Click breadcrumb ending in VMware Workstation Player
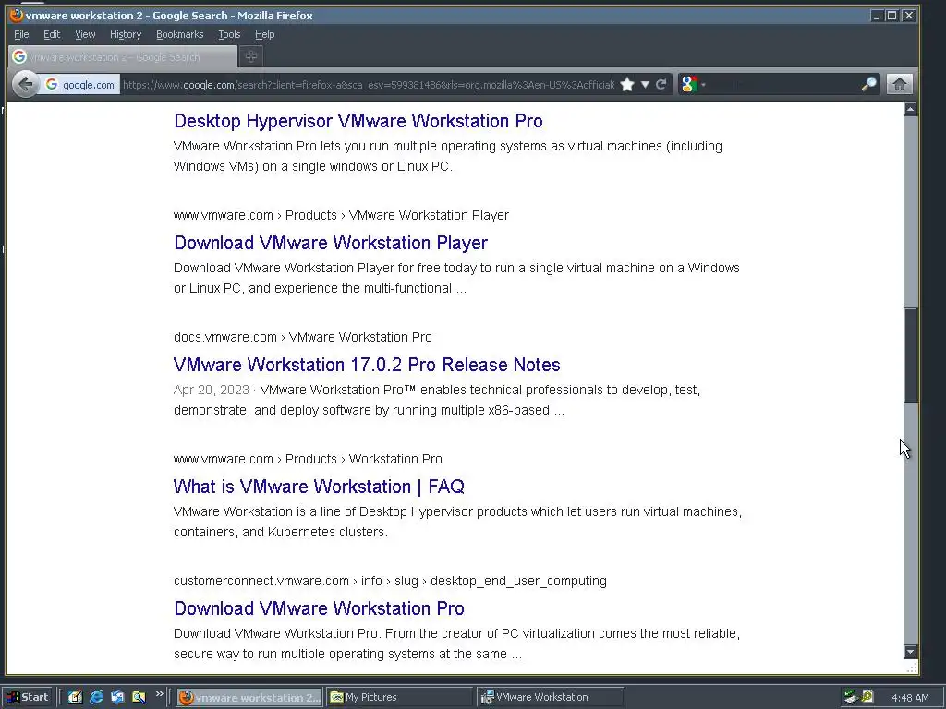This screenshot has height=709, width=946. point(341,215)
